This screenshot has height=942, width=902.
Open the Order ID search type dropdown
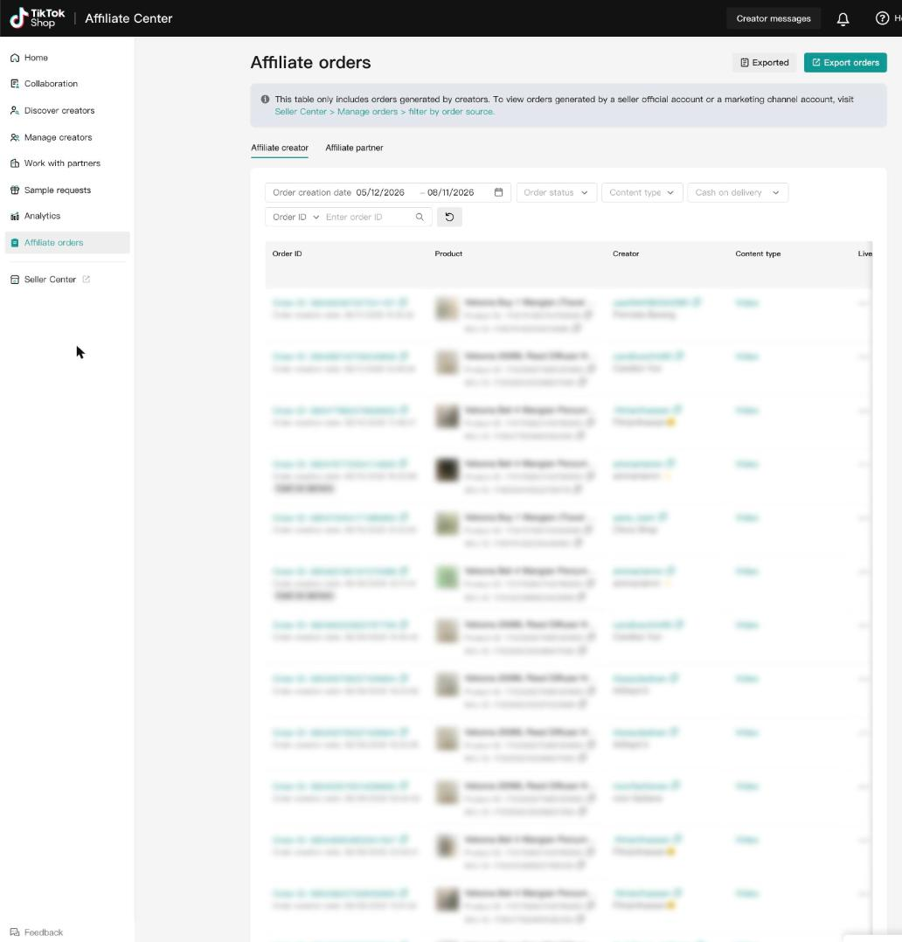295,217
